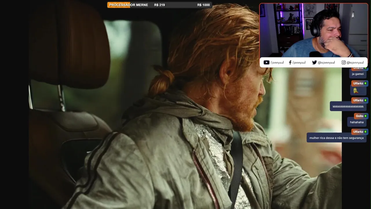The image size is (371, 209).
Task: Click the 'ja gamei' chat message
Action: click(x=358, y=74)
